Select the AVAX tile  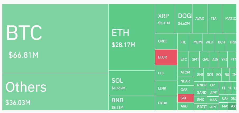[200, 19]
